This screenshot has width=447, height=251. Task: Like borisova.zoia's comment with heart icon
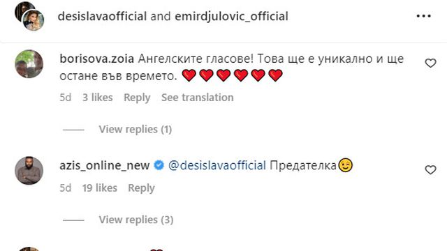click(430, 63)
